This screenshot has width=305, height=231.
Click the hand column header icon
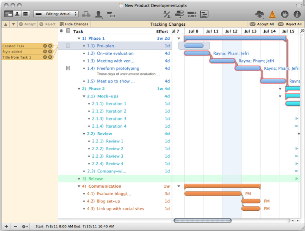(62, 31)
